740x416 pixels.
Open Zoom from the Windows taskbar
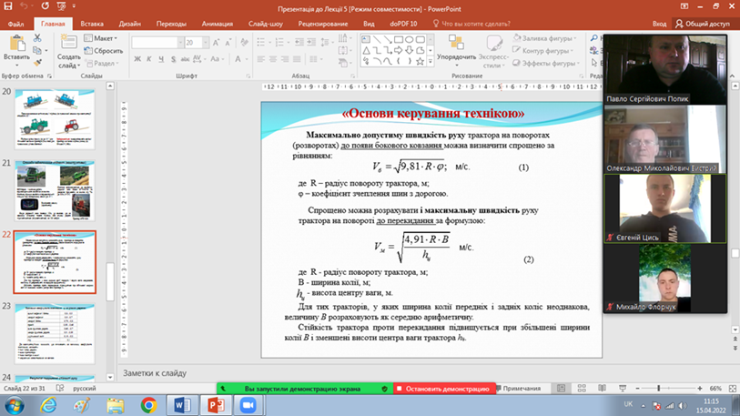(248, 405)
